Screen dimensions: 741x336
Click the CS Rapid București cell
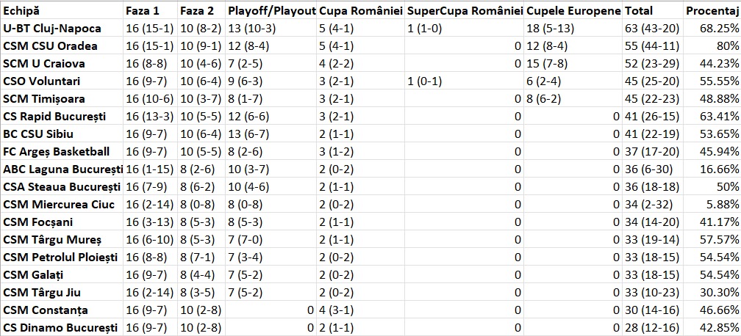click(62, 116)
